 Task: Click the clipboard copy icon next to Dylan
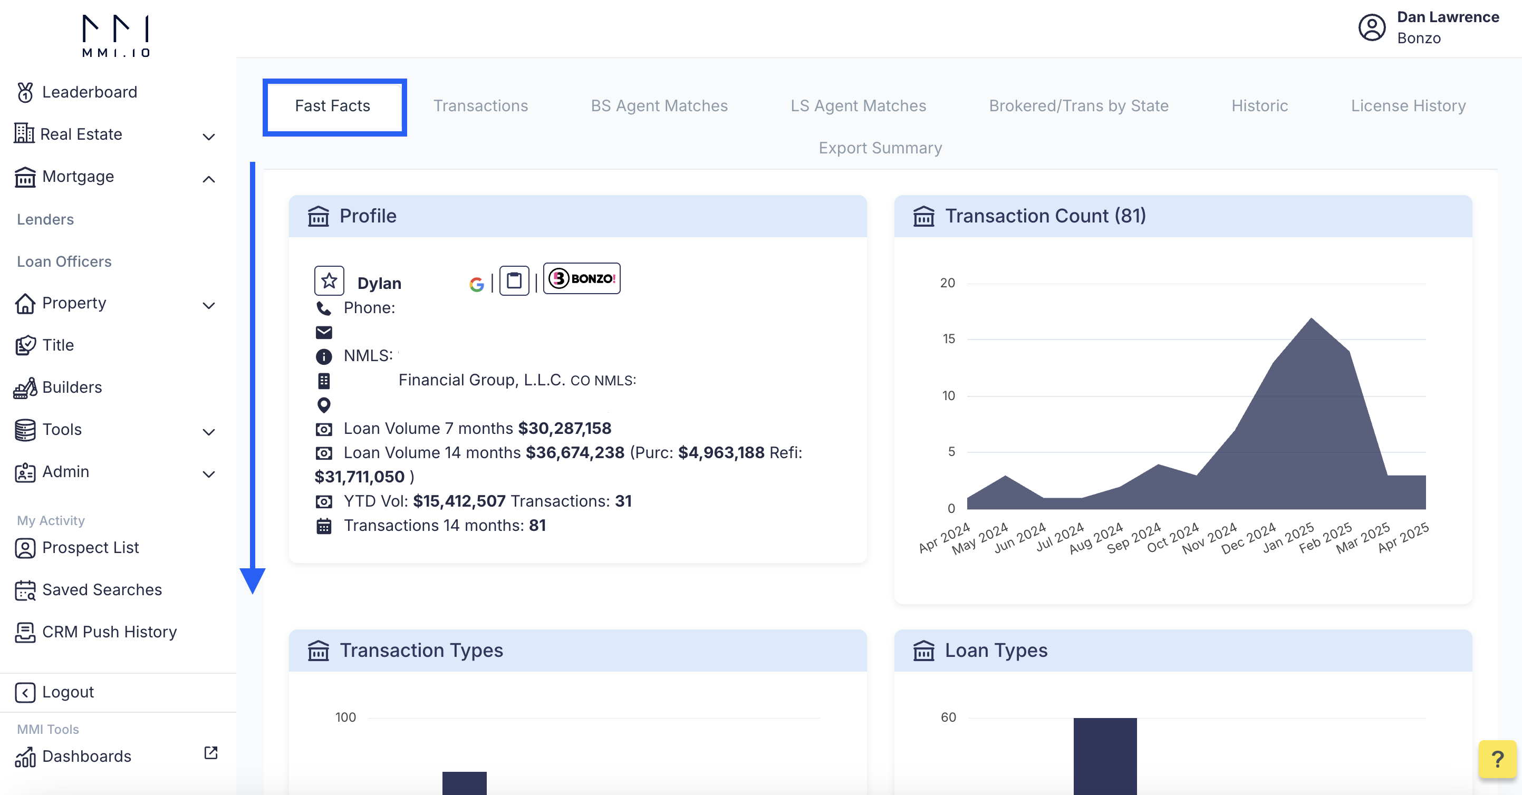(514, 280)
